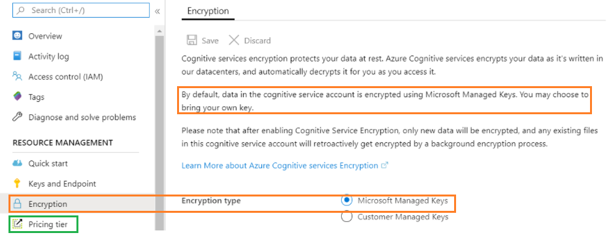The image size is (607, 235).
Task: Click the Encryption padlock icon
Action: (x=18, y=204)
